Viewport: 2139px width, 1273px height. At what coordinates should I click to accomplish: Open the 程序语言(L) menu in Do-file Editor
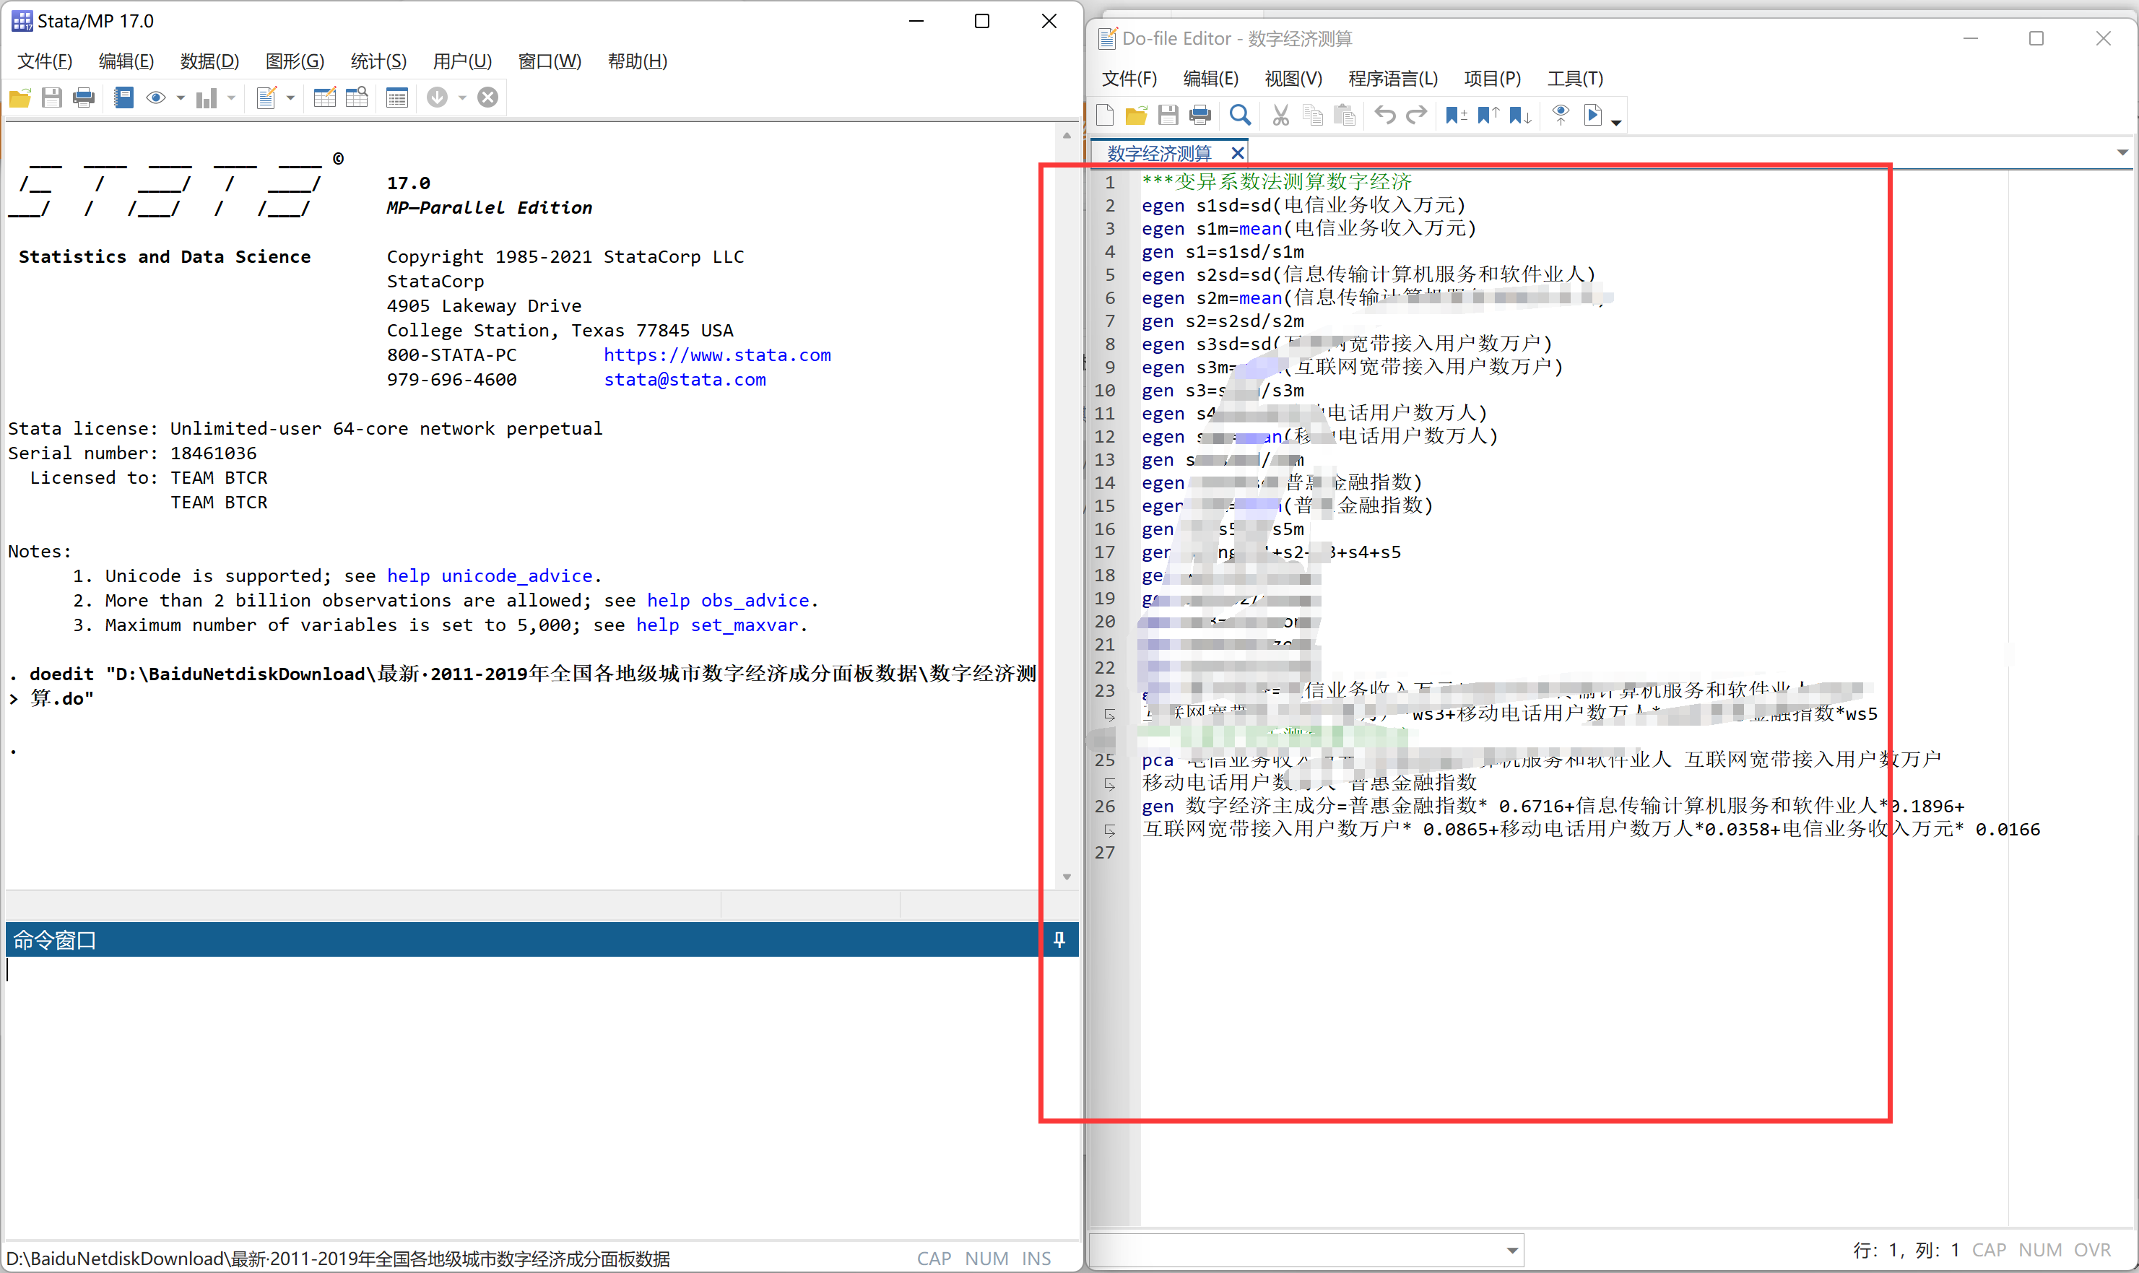1392,79
